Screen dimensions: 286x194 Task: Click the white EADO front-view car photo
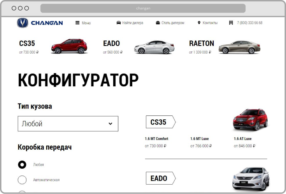pos(251,179)
